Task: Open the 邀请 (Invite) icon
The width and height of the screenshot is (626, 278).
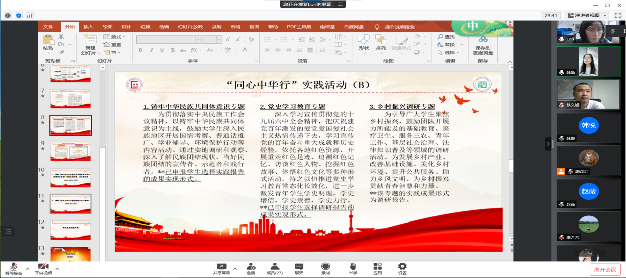Action: [251, 268]
